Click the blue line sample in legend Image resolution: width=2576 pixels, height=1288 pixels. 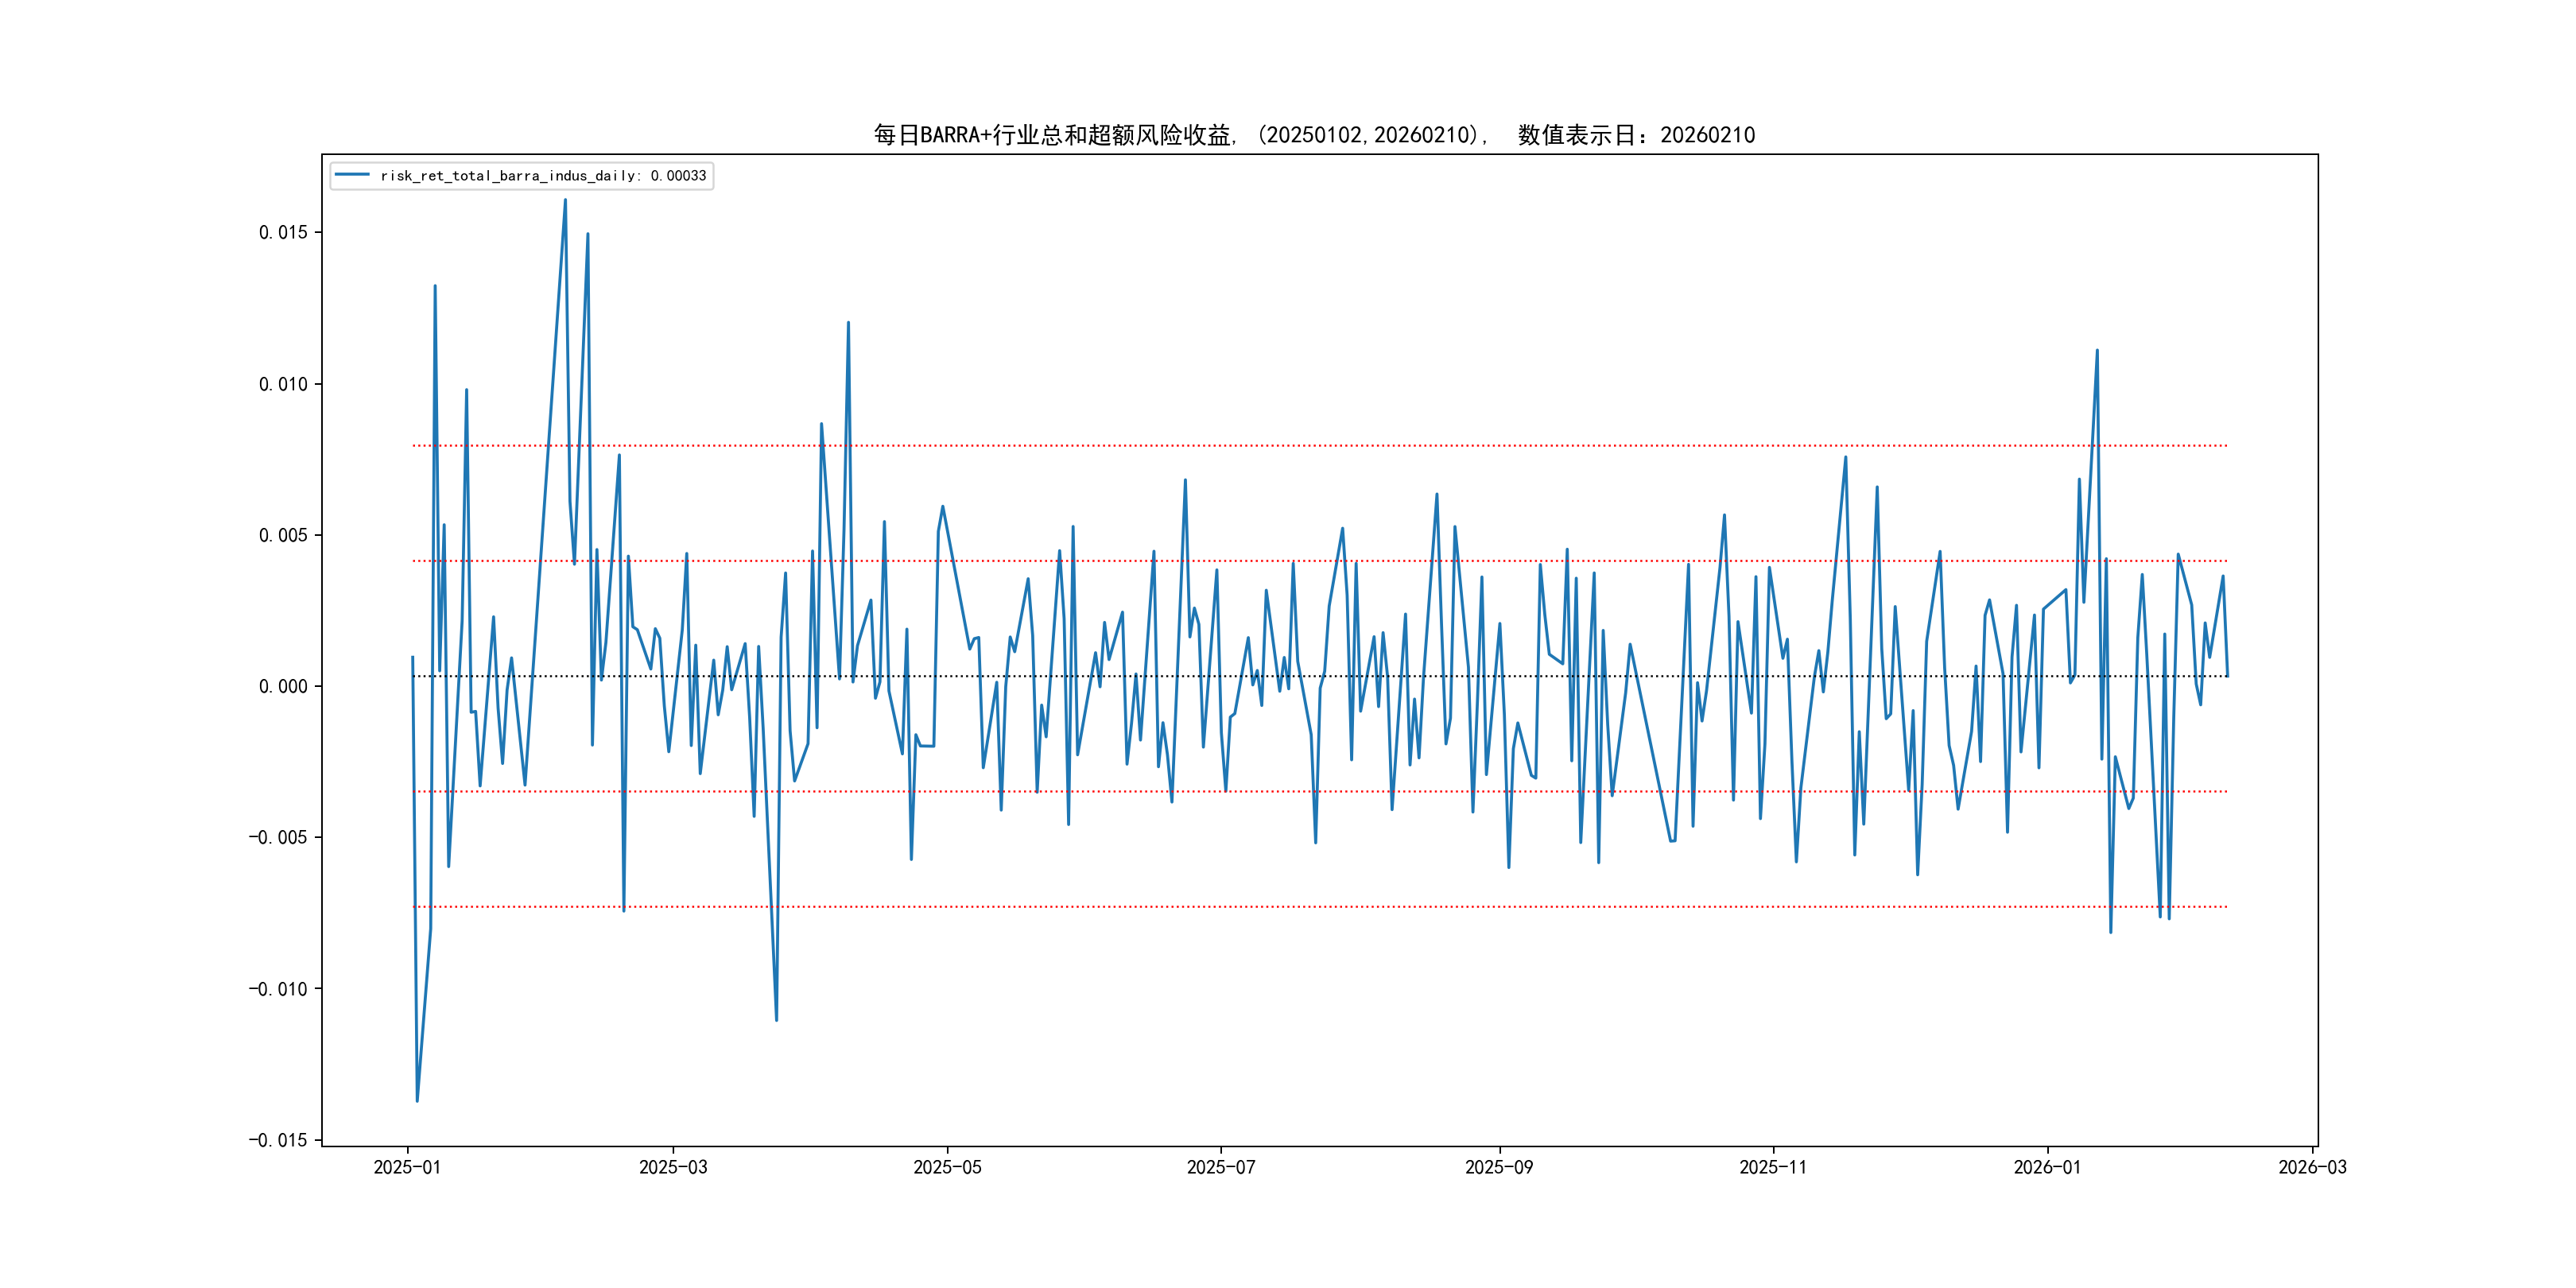click(352, 175)
